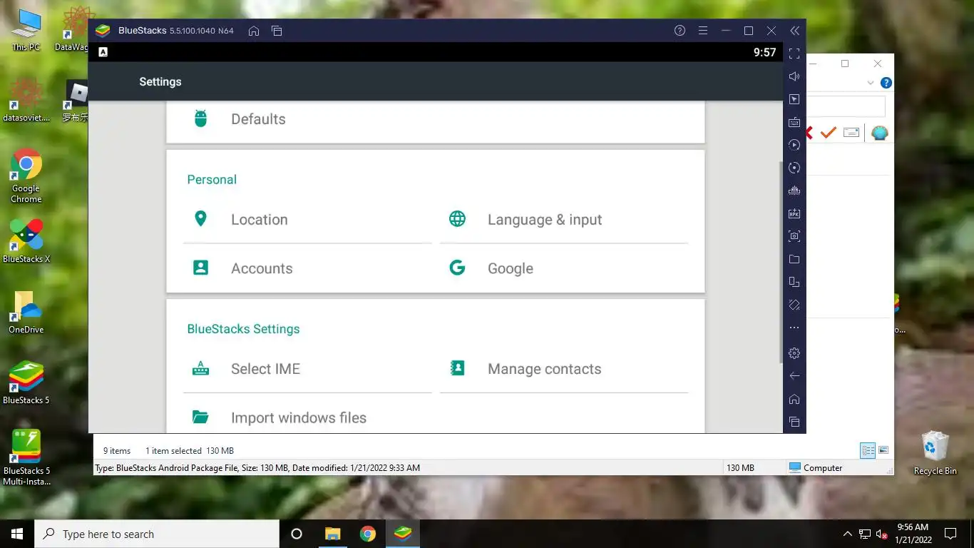The width and height of the screenshot is (974, 548).
Task: Click the rotate screen icon
Action: pos(794,305)
